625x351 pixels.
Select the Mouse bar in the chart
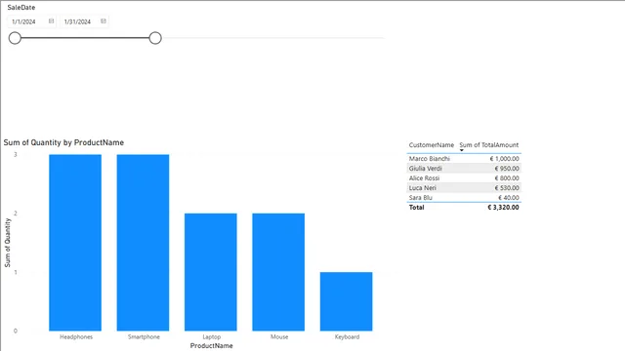[x=278, y=272]
